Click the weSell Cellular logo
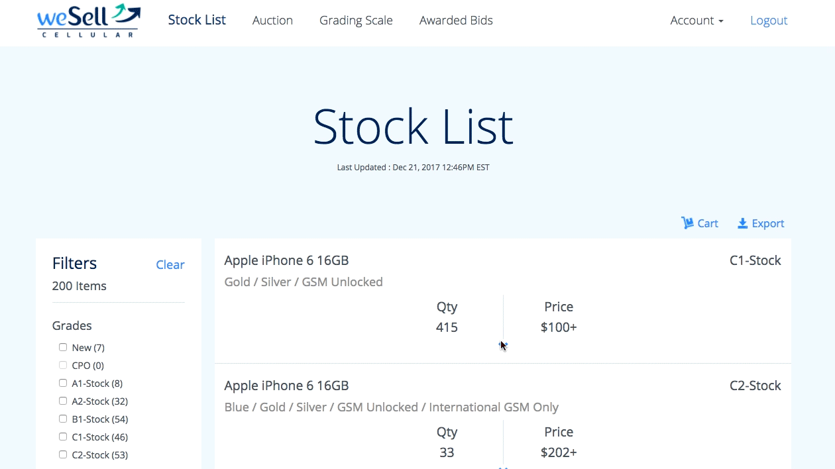 click(88, 21)
